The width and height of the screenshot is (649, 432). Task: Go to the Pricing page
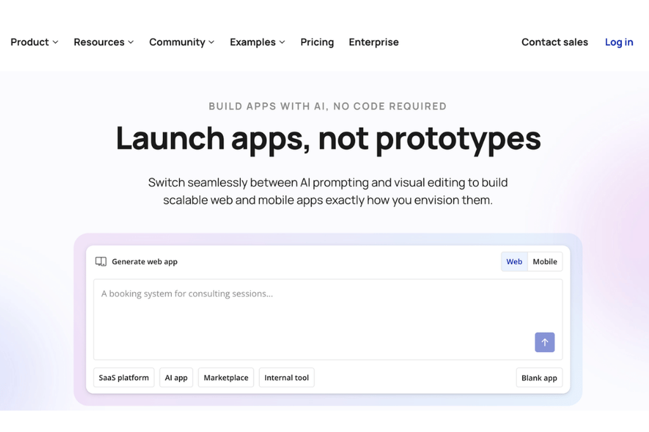coord(317,42)
